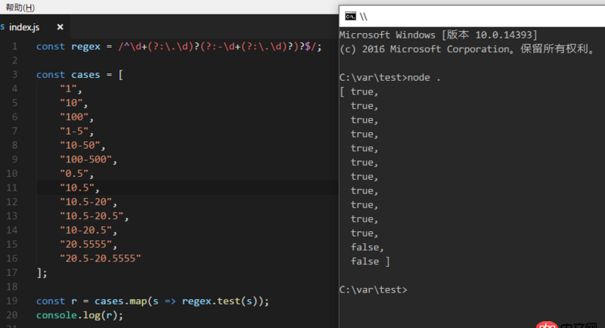
Task: Close the index.js editor tab
Action: (x=60, y=27)
